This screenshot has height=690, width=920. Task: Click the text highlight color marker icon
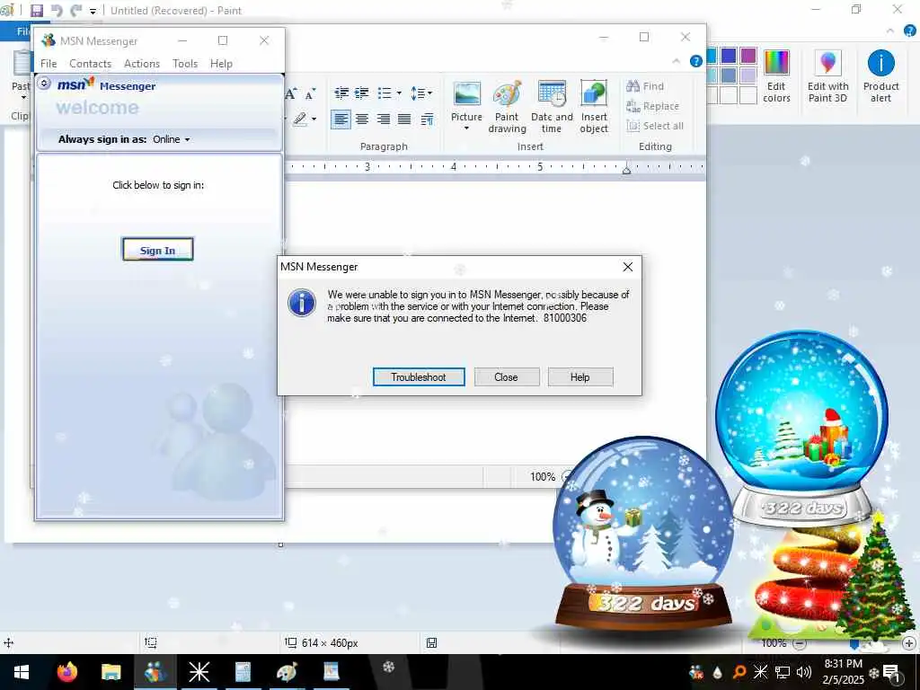[300, 119]
